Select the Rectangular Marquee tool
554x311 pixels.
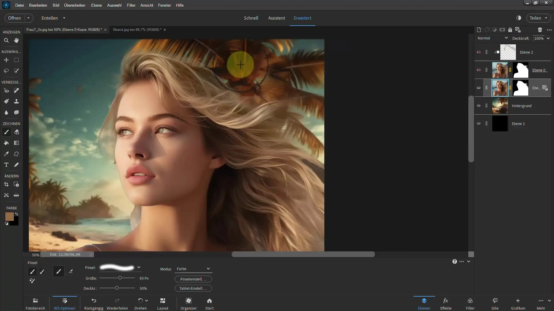point(16,60)
